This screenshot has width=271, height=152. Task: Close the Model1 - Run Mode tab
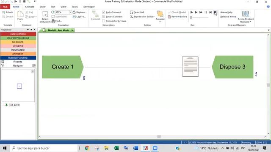tap(72, 30)
